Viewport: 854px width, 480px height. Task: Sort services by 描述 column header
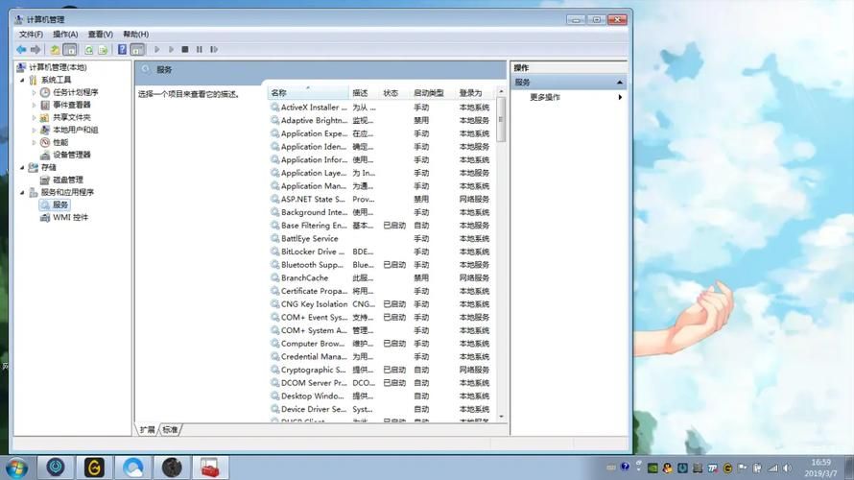coord(364,93)
